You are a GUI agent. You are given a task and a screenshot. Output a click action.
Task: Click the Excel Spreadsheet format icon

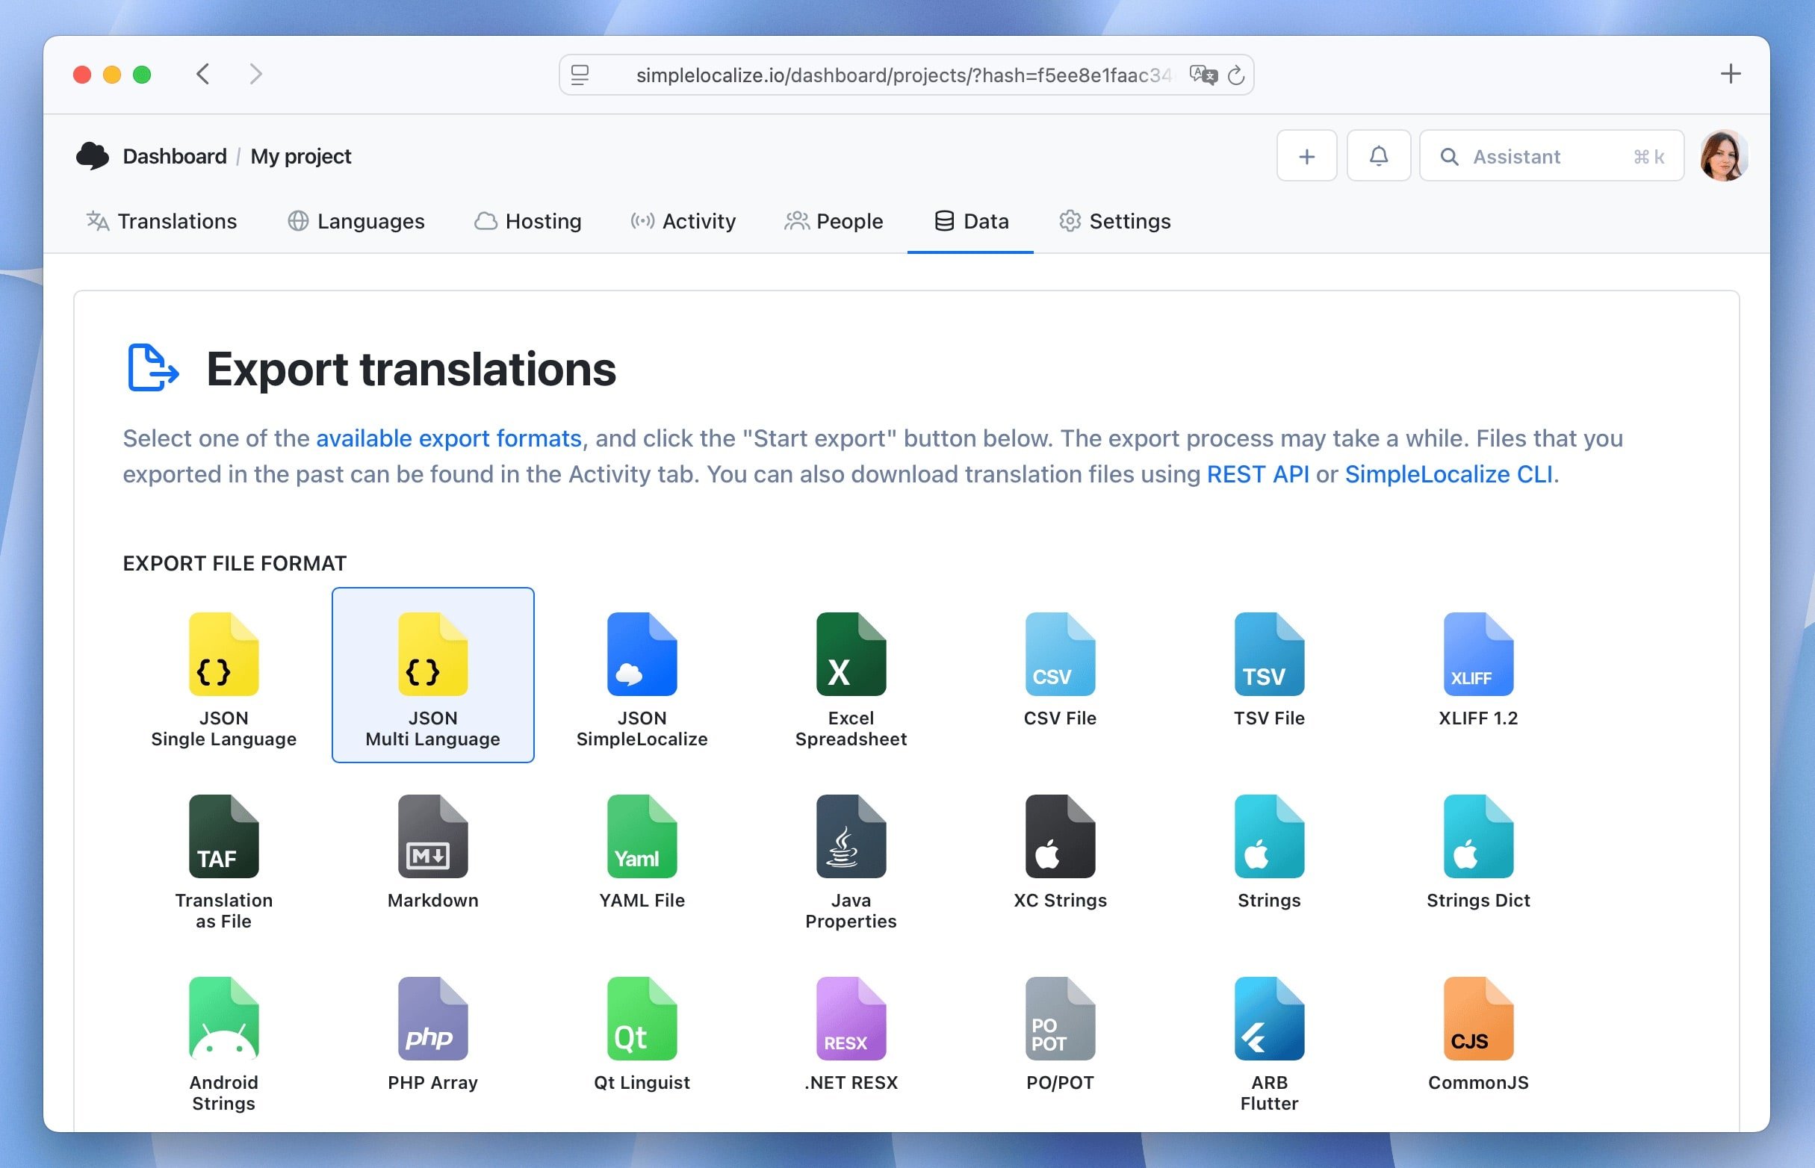[x=850, y=653]
